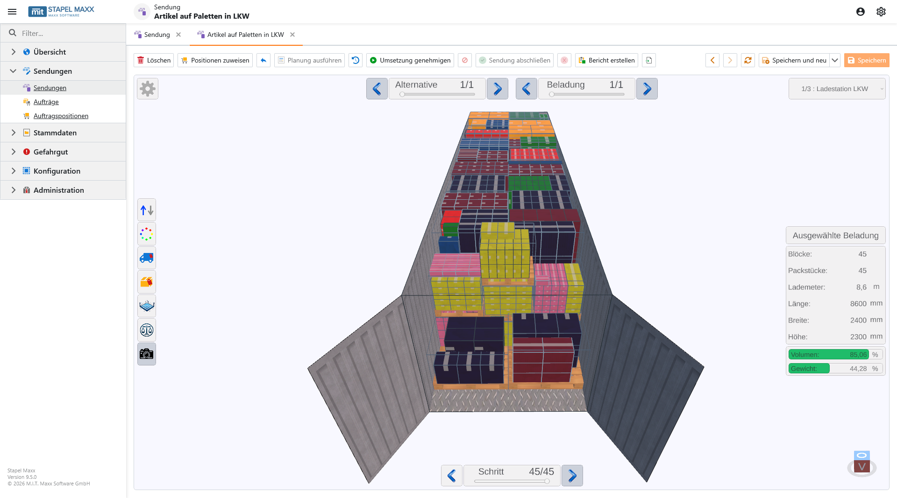This screenshot has width=897, height=498.
Task: Click the Stapel Maxx logo
Action: (61, 12)
